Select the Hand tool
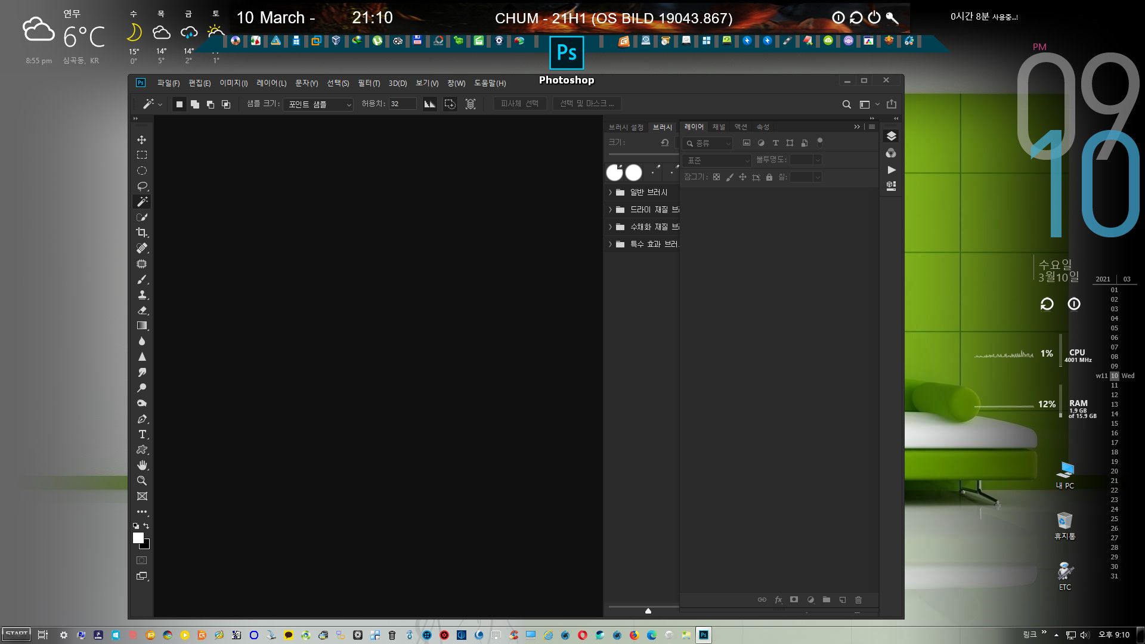The height and width of the screenshot is (644, 1145). 142,465
